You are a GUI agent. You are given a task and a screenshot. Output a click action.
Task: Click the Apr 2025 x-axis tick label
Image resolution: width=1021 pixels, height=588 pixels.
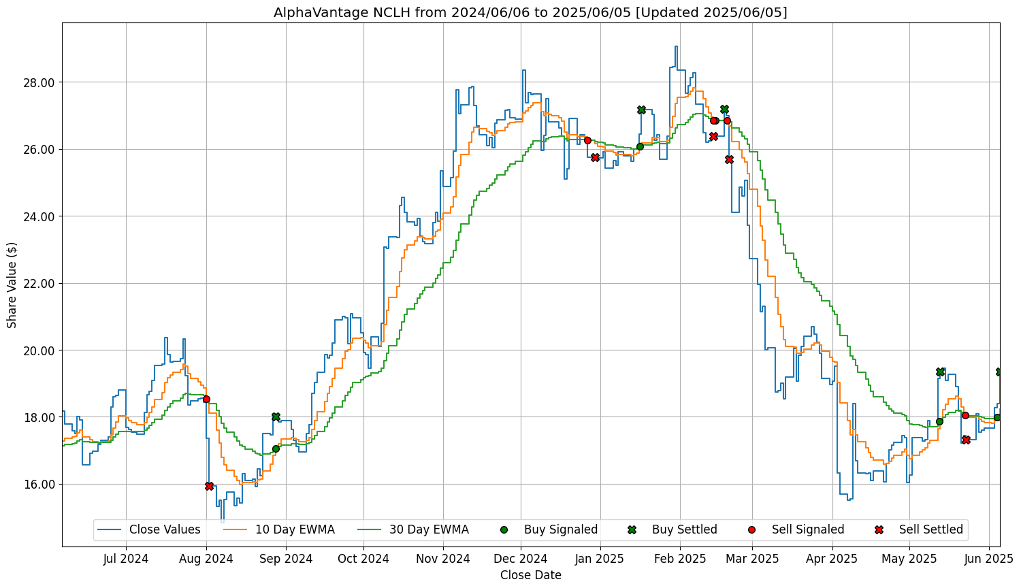tap(832, 559)
